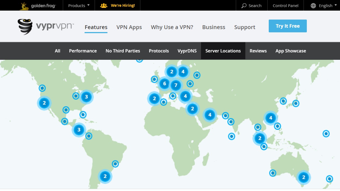
Task: Switch to the Performance tab
Action: tap(83, 51)
